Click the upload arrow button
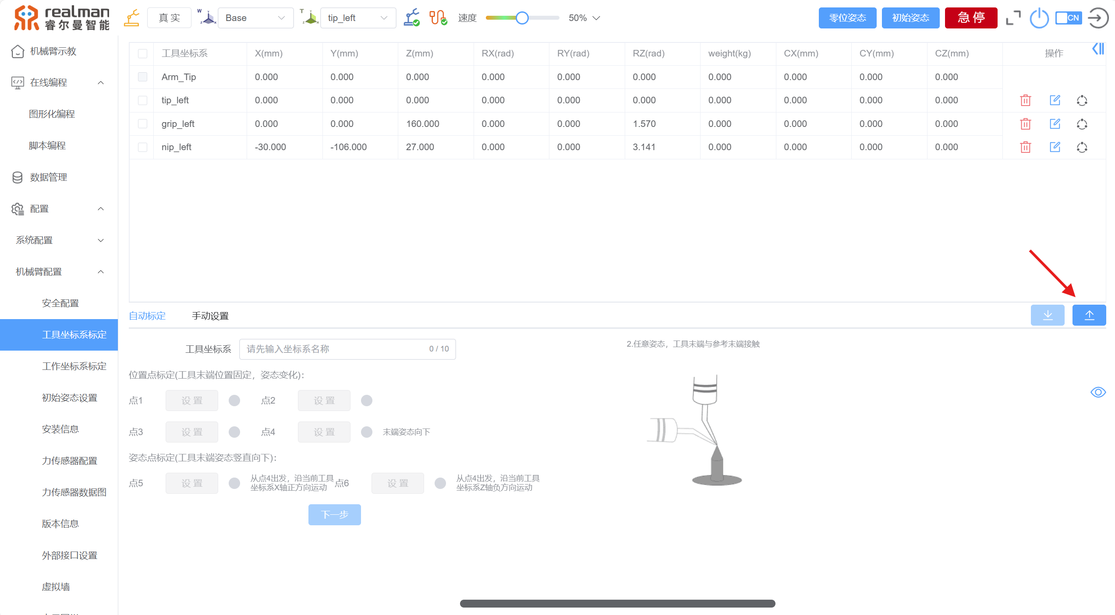Viewport: 1115px width, 615px height. click(x=1089, y=315)
